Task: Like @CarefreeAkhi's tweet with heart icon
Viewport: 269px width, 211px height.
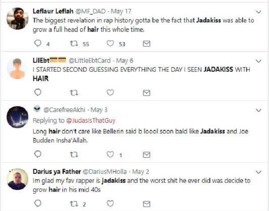Action: (x=110, y=155)
